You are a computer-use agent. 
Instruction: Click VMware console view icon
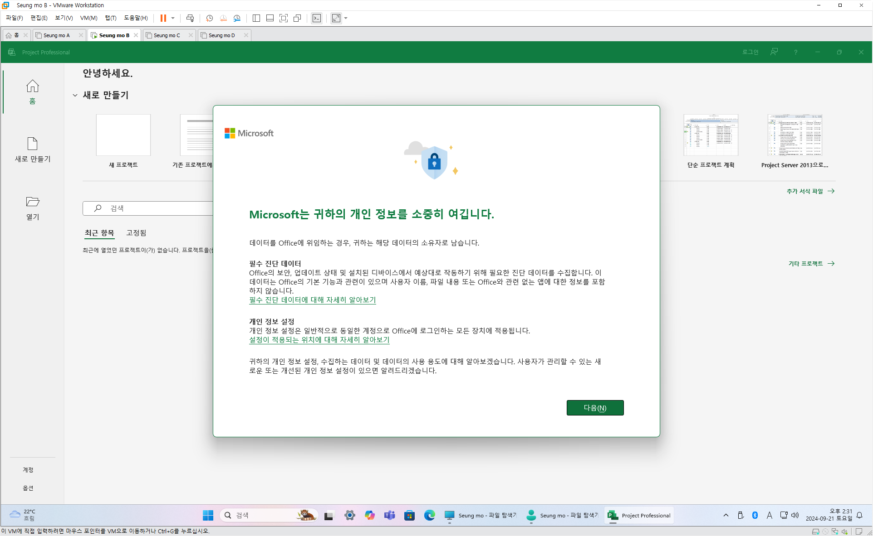(x=317, y=18)
